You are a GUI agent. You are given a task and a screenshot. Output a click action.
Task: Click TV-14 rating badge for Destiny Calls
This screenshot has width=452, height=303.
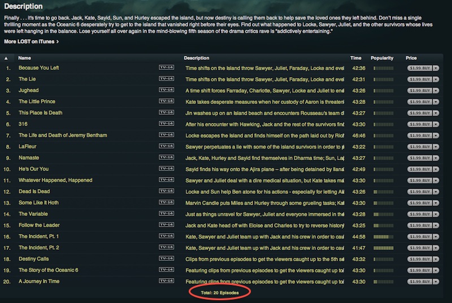(x=166, y=258)
